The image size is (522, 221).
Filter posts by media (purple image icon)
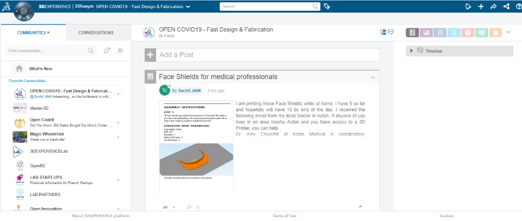click(x=426, y=33)
